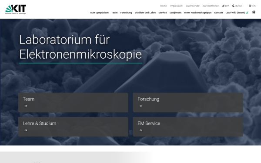
Task: Click the arrow icon in EM Service card
Action: 141,130
